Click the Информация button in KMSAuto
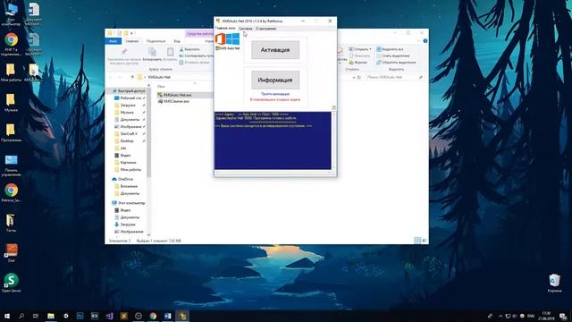Image resolution: width=572 pixels, height=322 pixels. [x=275, y=80]
